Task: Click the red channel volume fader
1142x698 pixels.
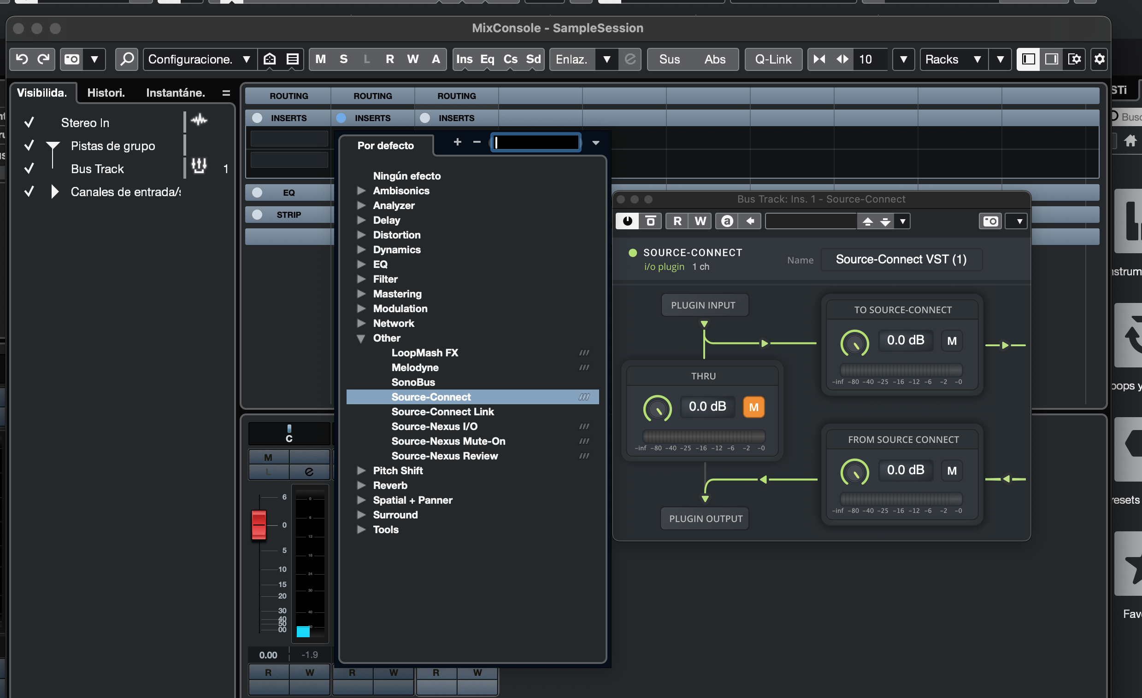Action: 259,525
